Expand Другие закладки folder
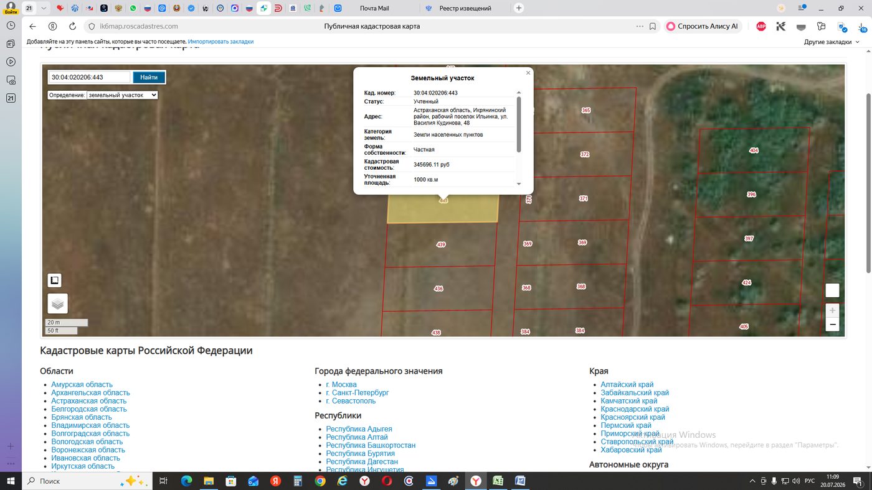872x490 pixels. point(832,42)
